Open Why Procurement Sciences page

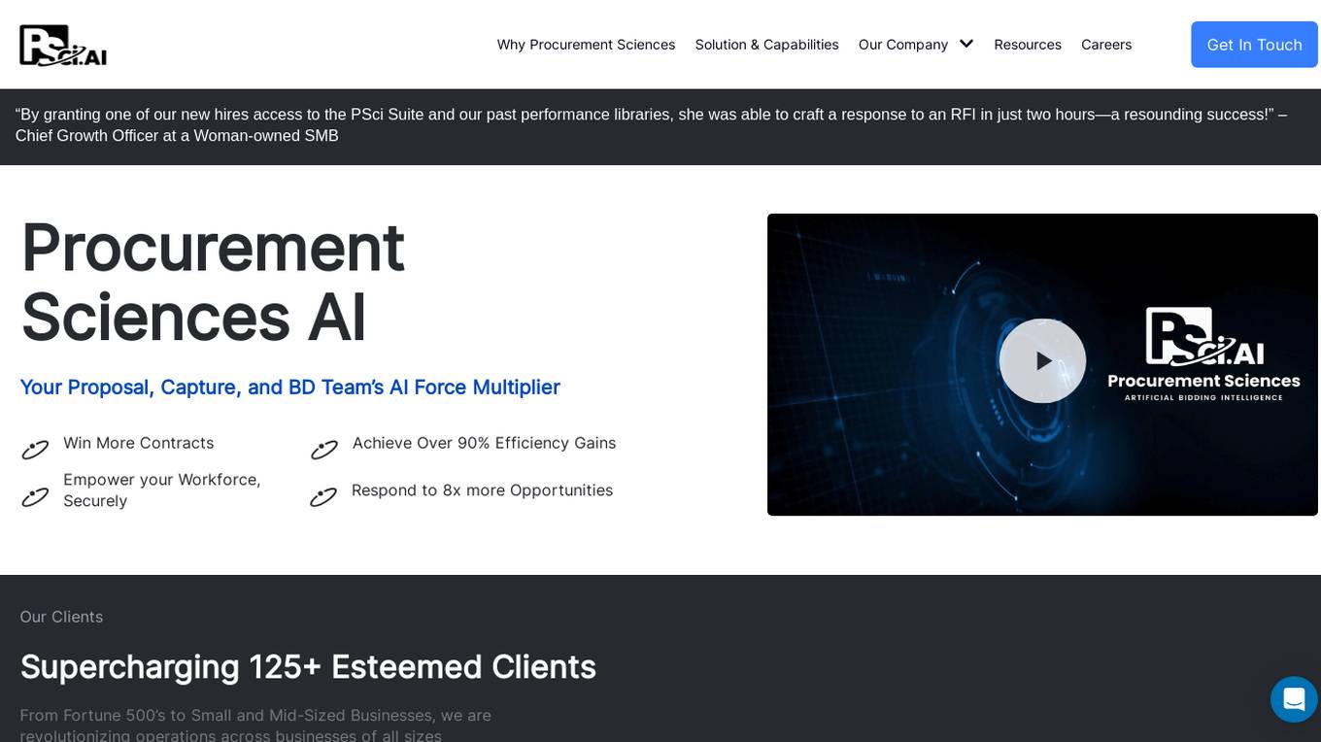(586, 45)
